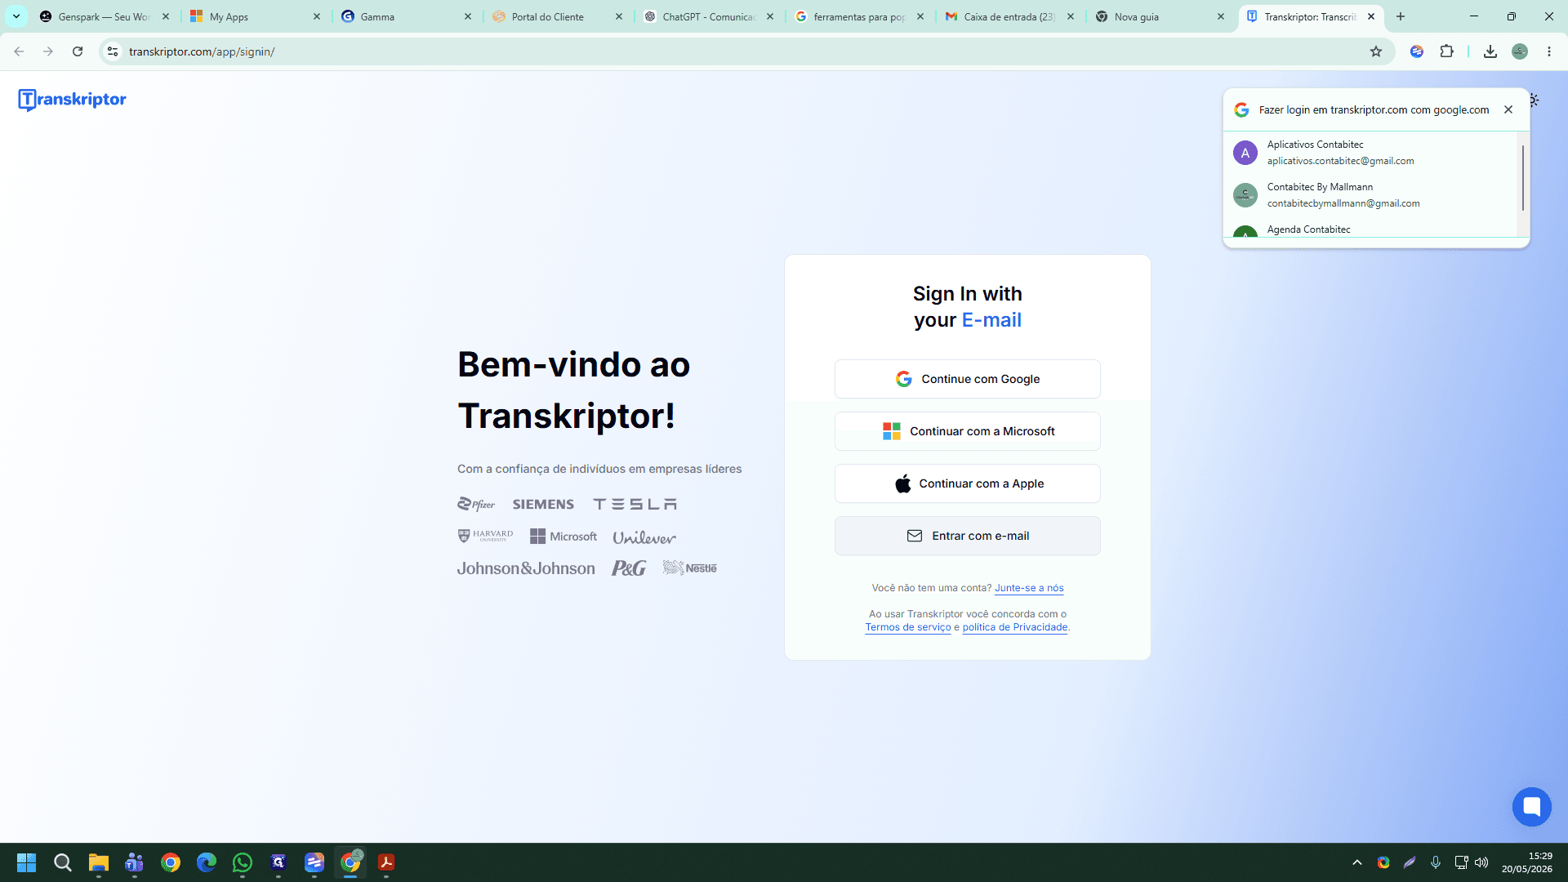Image resolution: width=1568 pixels, height=882 pixels.
Task: Go back to the previous page
Action: click(19, 51)
